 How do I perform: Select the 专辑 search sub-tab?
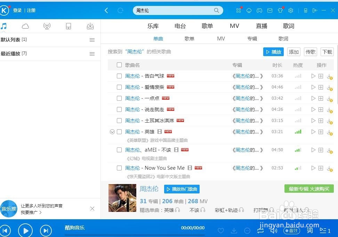(x=252, y=39)
